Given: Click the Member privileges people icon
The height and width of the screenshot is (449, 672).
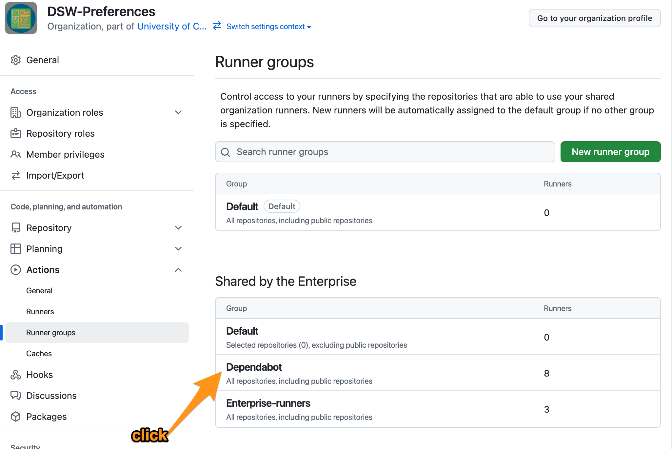Looking at the screenshot, I should [15, 154].
